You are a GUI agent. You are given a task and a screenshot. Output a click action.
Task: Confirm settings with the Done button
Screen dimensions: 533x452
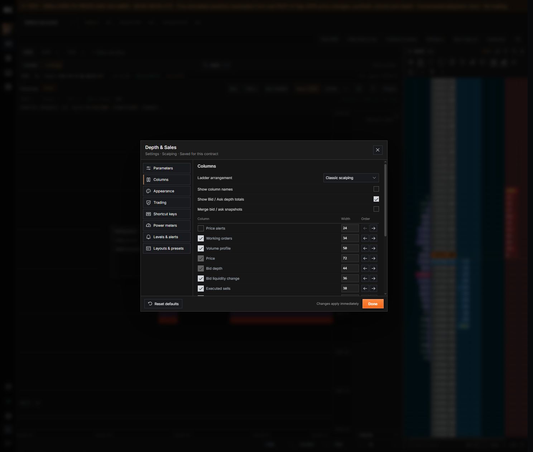tap(373, 304)
